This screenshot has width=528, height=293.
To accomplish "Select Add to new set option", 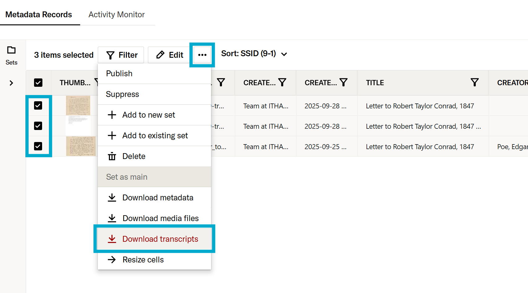I will [154, 115].
